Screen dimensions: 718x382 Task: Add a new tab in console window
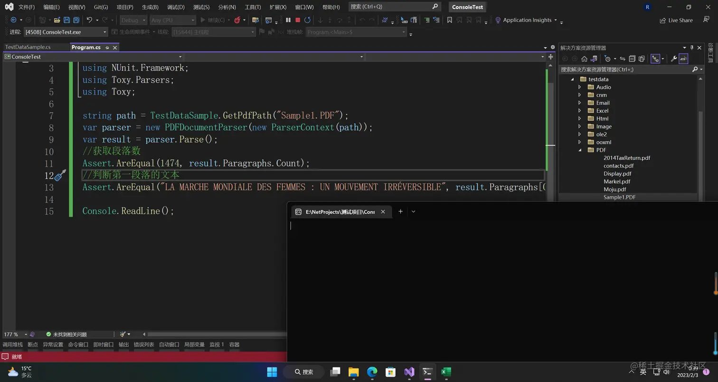click(400, 211)
